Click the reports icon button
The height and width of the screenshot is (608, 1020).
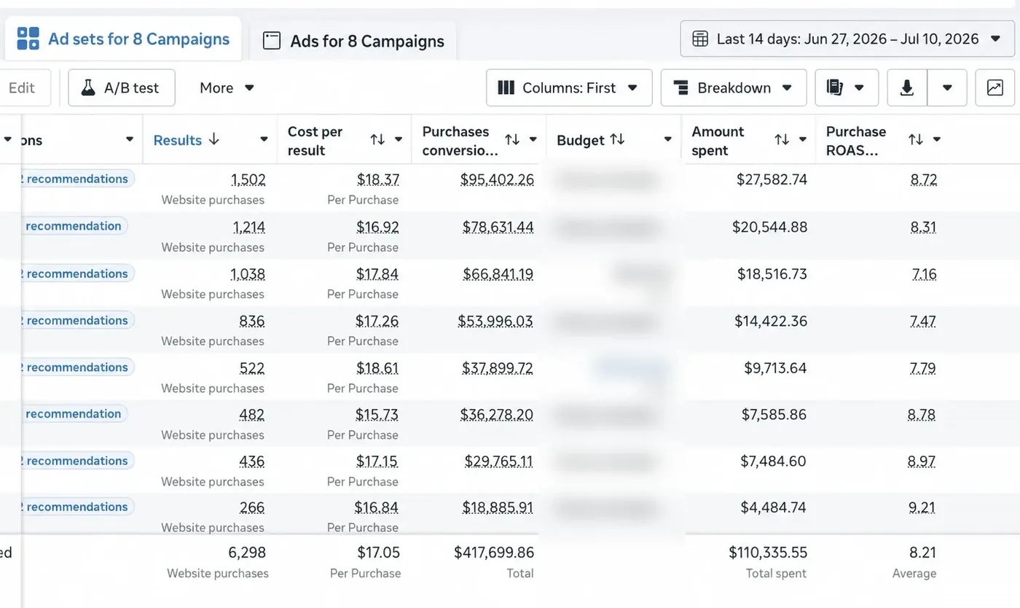coord(847,88)
